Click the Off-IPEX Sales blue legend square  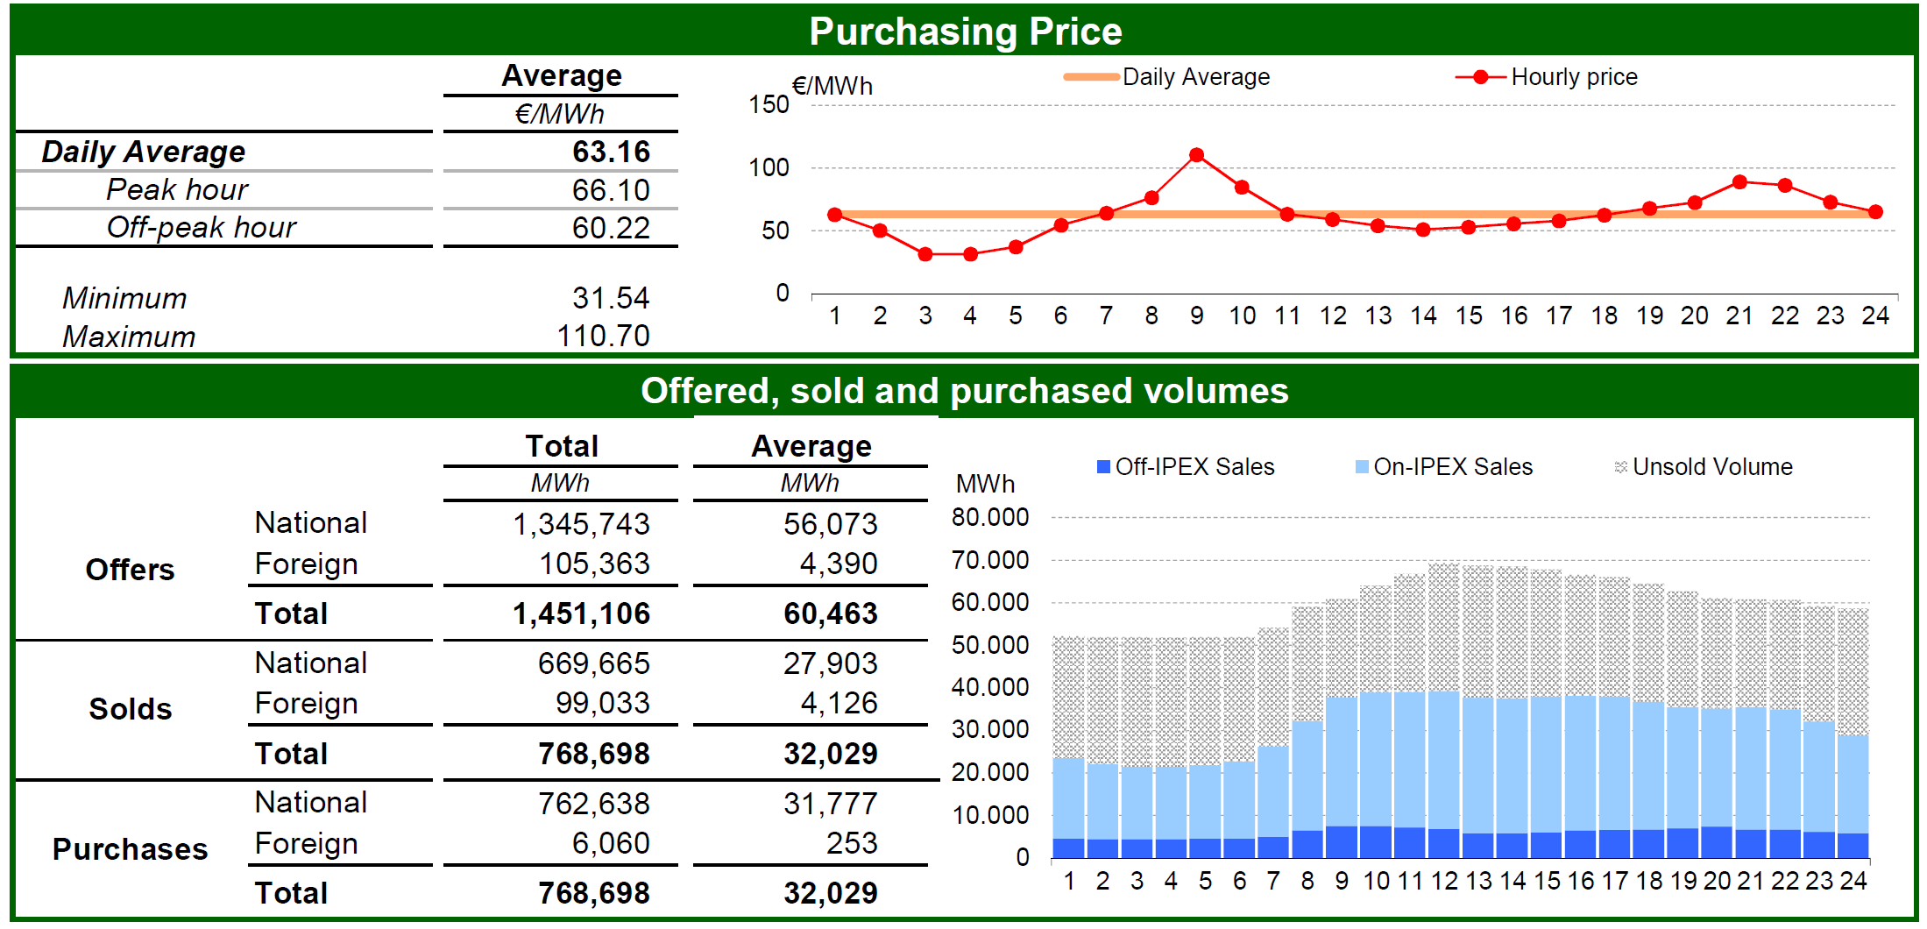1103,467
